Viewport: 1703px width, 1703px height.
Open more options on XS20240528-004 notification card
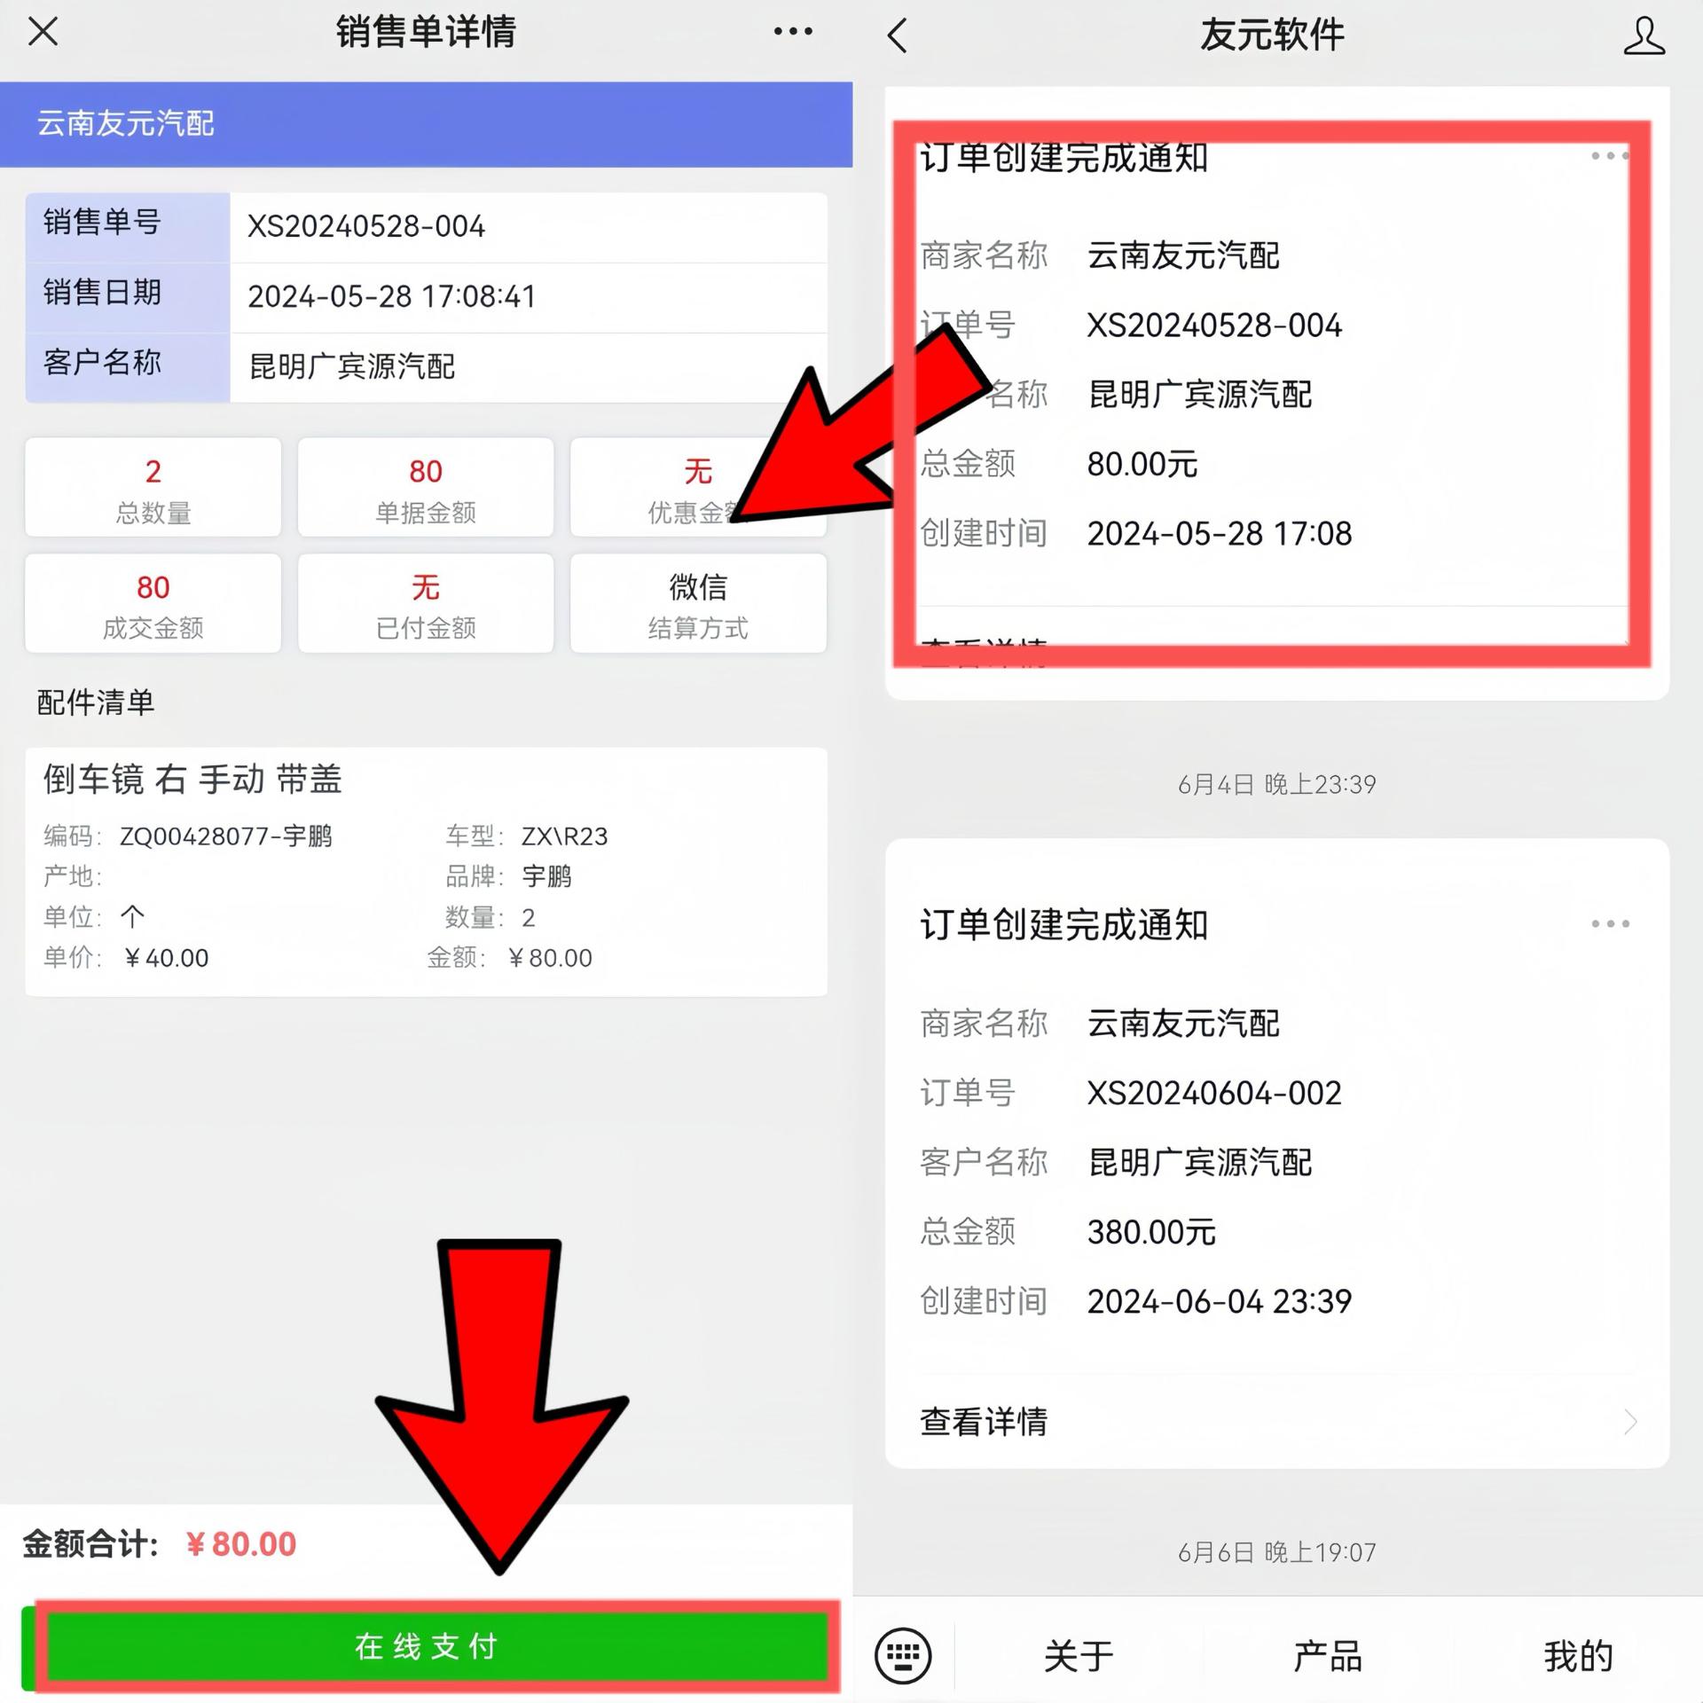coord(1610,155)
